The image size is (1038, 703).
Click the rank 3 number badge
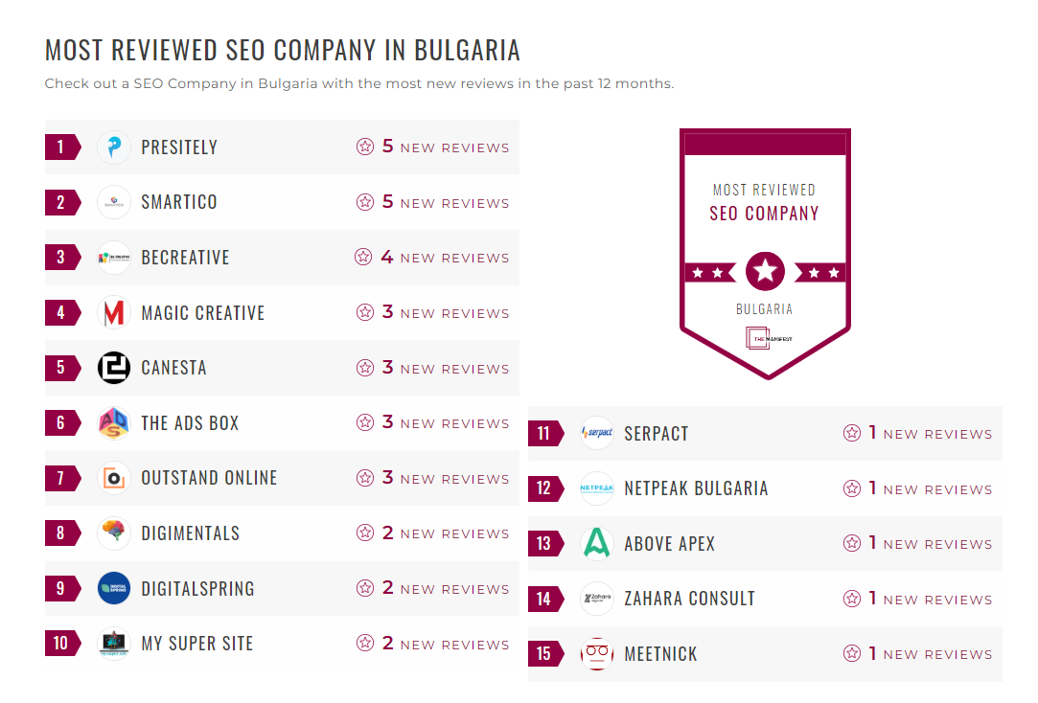tap(62, 258)
